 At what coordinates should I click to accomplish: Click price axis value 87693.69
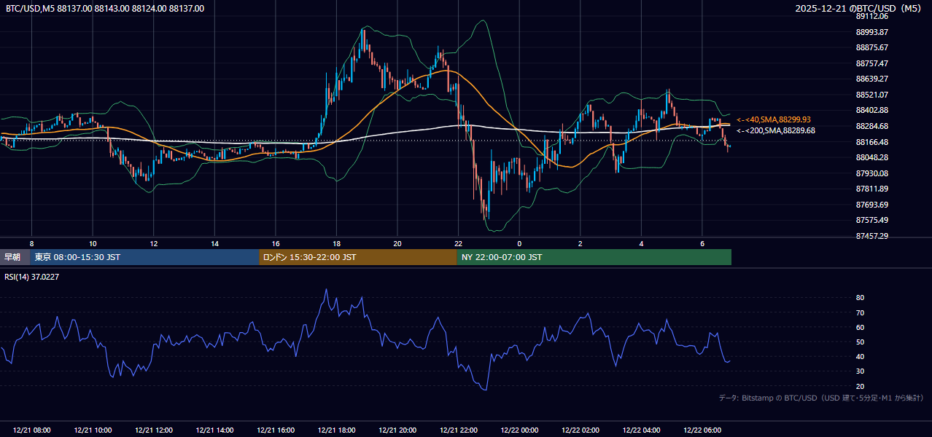871,205
